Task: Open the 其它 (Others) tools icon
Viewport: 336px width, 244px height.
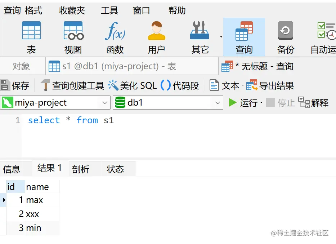Action: click(x=200, y=37)
